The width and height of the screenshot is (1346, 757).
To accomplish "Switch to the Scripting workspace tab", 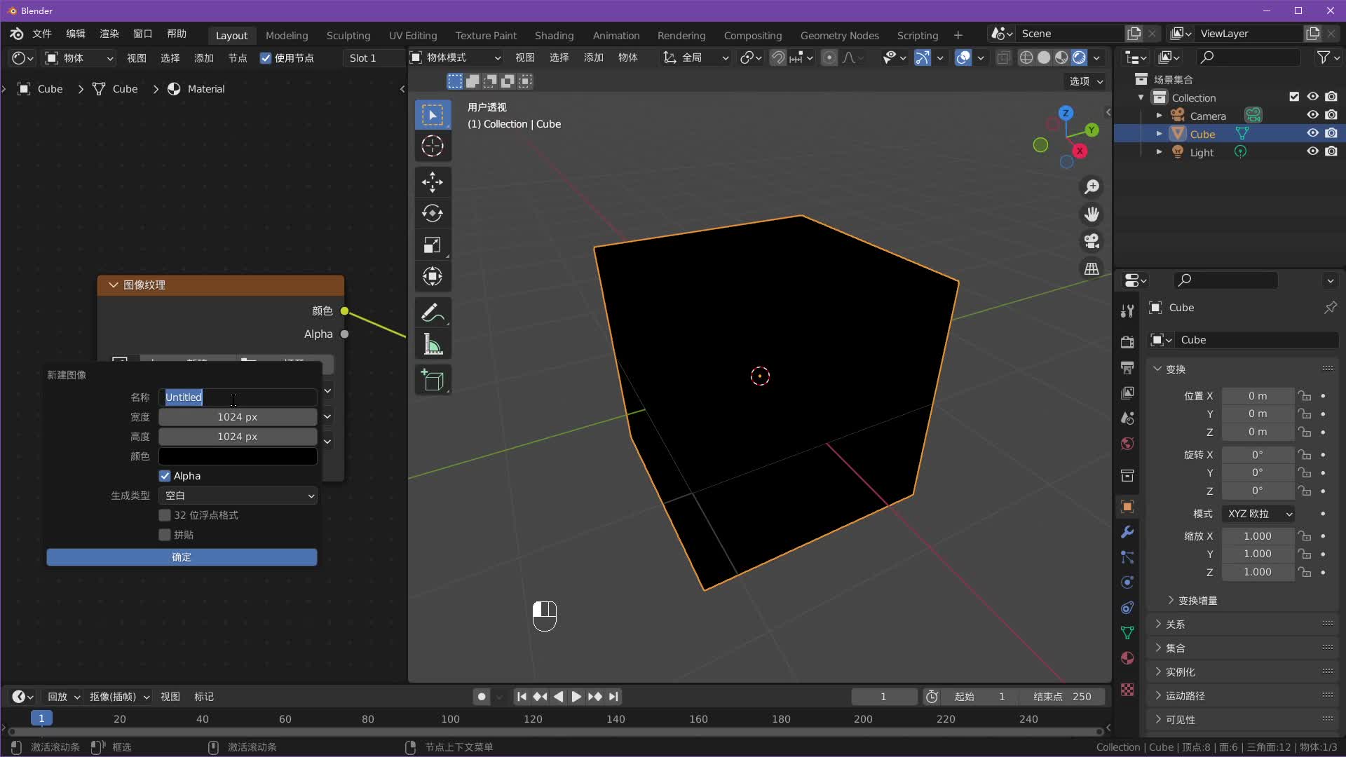I will coord(917,35).
